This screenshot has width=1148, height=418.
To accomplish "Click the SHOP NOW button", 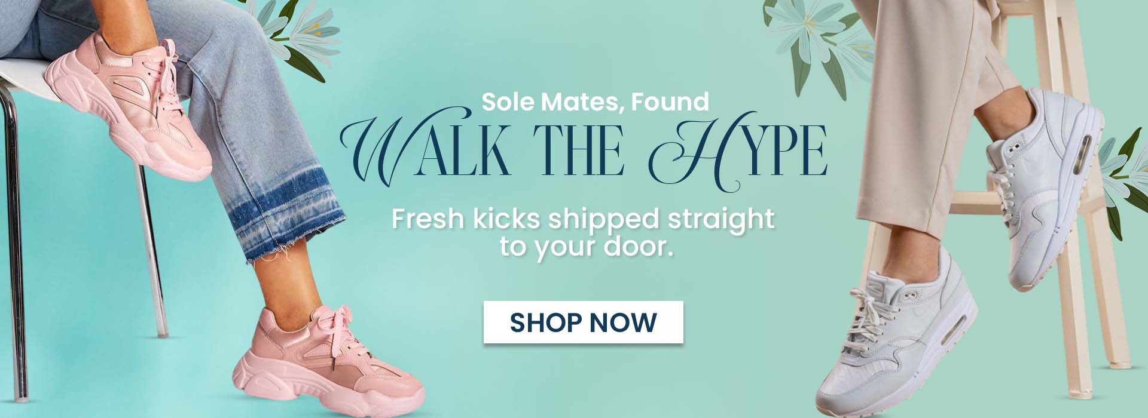I will point(583,322).
